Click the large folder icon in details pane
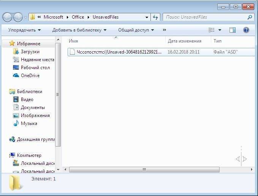 (15, 183)
